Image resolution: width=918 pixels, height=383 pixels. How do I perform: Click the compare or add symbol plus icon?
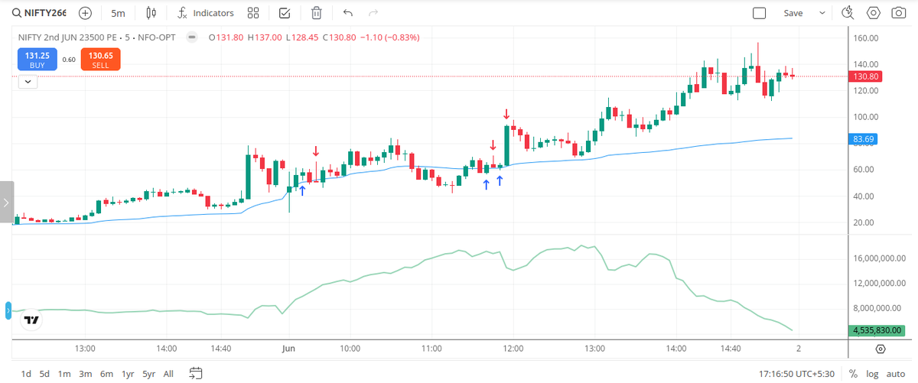85,13
